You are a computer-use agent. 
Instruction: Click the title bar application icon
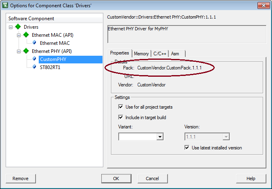[x=5, y=6]
